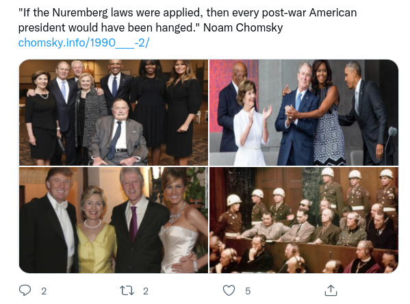
Task: Retweet using the arrows icon
Action: [x=127, y=291]
